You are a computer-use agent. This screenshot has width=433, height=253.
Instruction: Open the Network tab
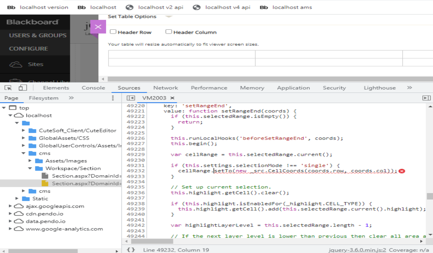[x=166, y=88]
